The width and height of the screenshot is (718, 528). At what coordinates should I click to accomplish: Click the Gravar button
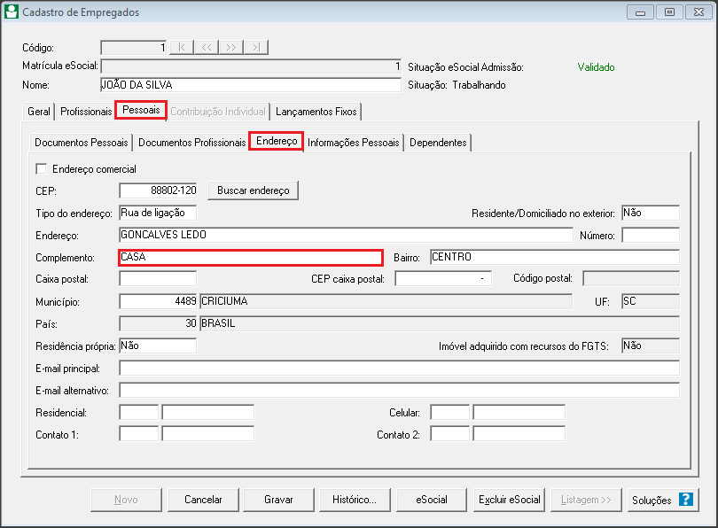tap(278, 500)
